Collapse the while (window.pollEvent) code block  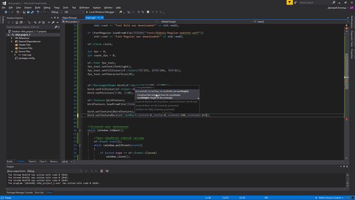coord(80,146)
